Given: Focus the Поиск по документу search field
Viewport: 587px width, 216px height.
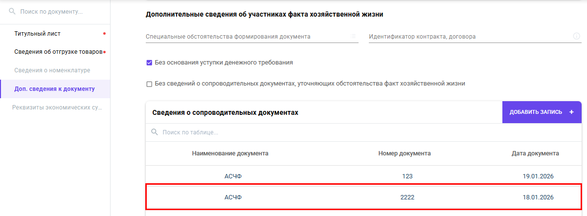Looking at the screenshot, I should tap(59, 11).
